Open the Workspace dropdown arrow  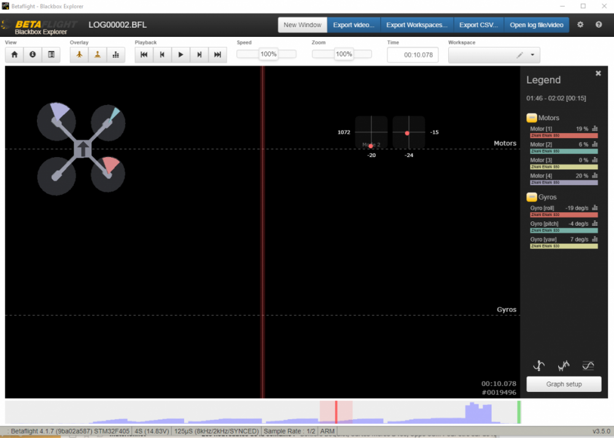pos(532,55)
